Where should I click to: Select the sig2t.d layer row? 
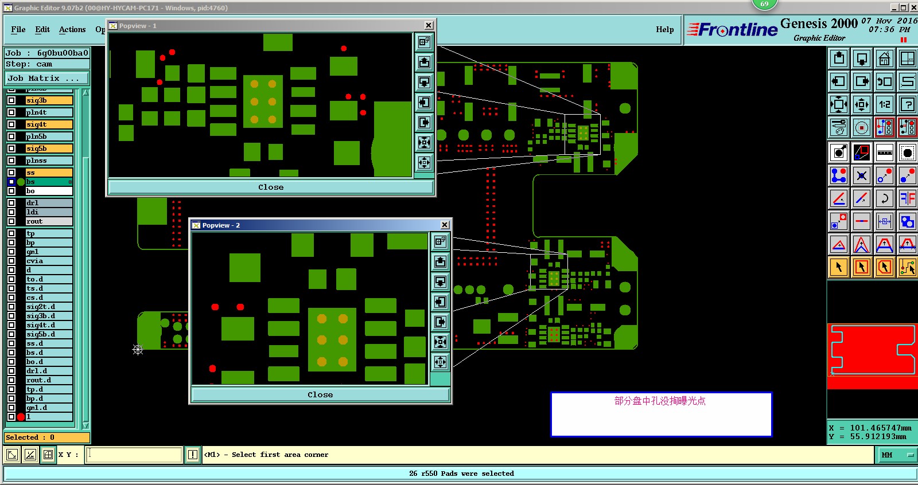click(49, 307)
